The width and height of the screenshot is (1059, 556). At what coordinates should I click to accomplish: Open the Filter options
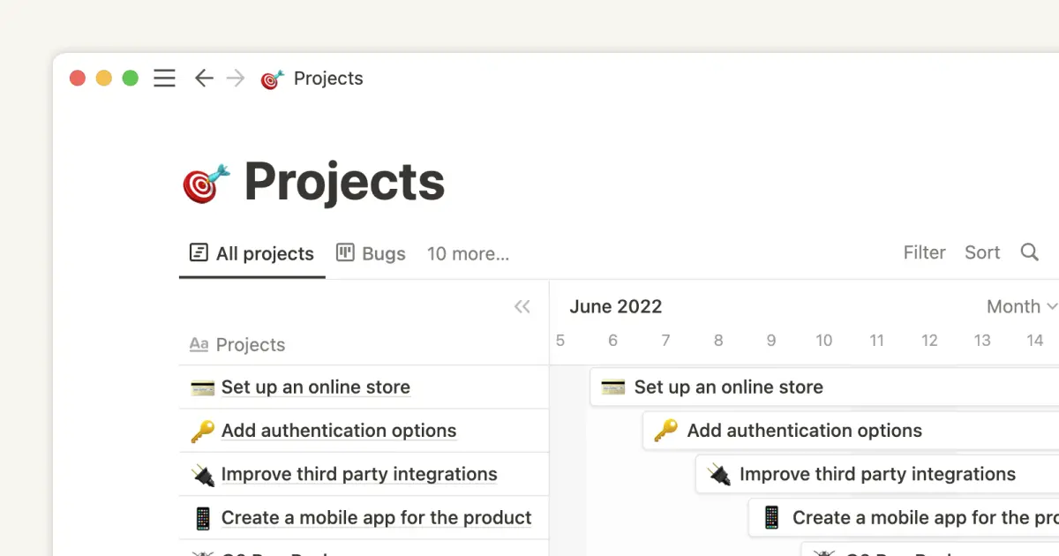point(924,252)
